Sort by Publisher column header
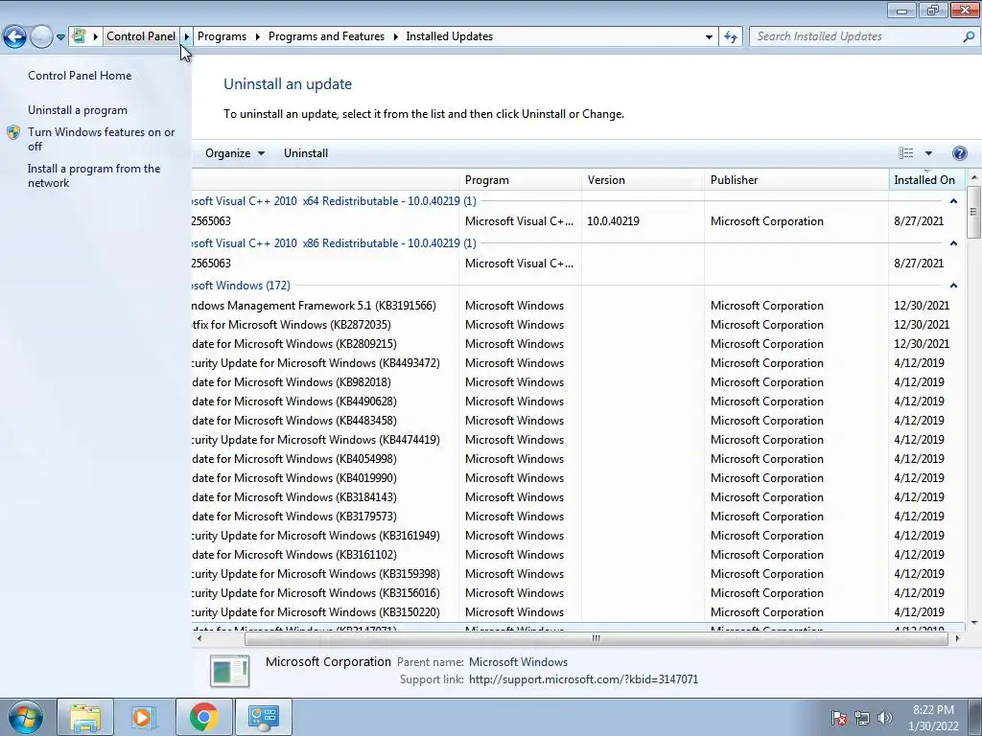Viewport: 982px width, 736px height. pyautogui.click(x=796, y=180)
